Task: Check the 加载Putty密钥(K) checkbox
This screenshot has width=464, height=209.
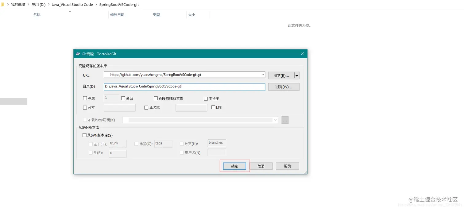Action: click(x=85, y=120)
